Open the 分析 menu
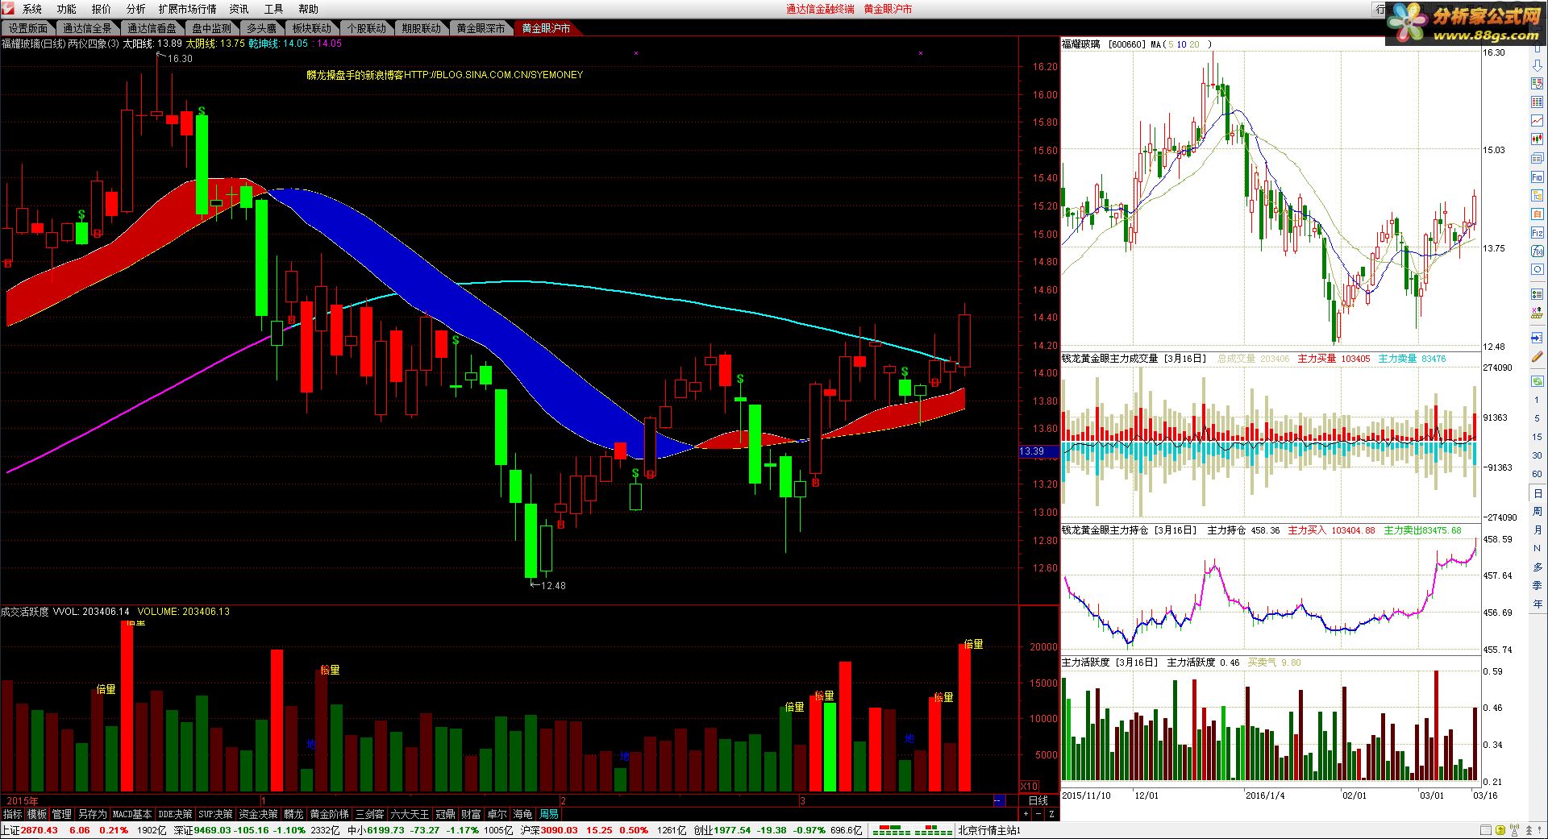The image size is (1548, 839). click(x=136, y=9)
